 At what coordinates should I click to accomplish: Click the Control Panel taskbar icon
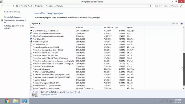[25, 101]
